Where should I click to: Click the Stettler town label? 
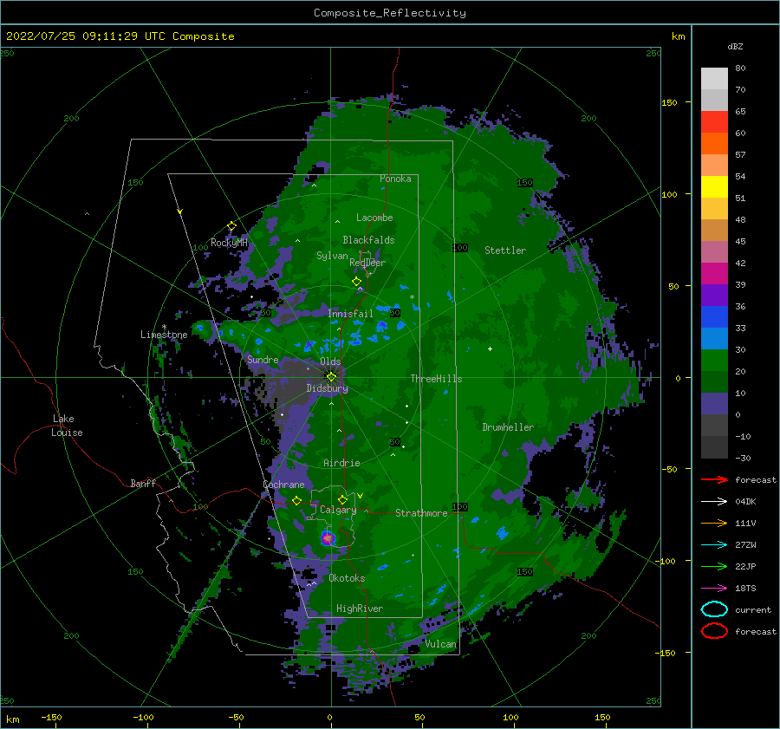[505, 251]
